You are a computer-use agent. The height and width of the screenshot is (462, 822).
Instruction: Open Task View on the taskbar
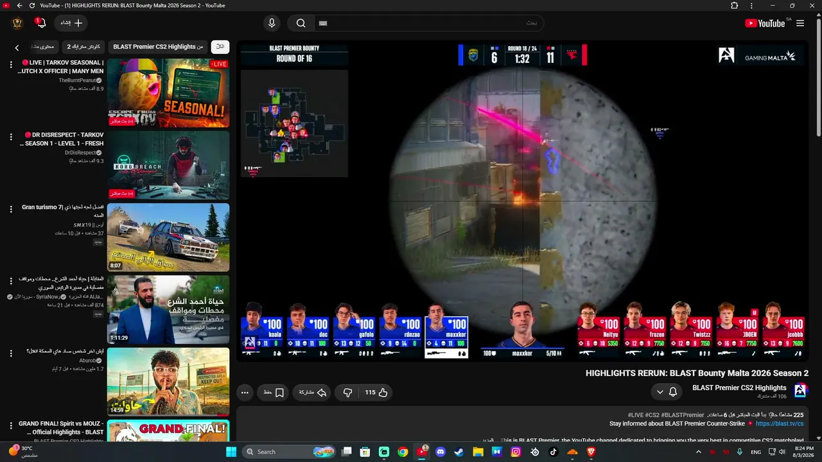347,452
